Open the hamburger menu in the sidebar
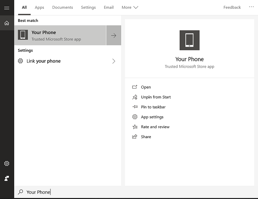Viewport: 258px width, 199px height. point(7,8)
